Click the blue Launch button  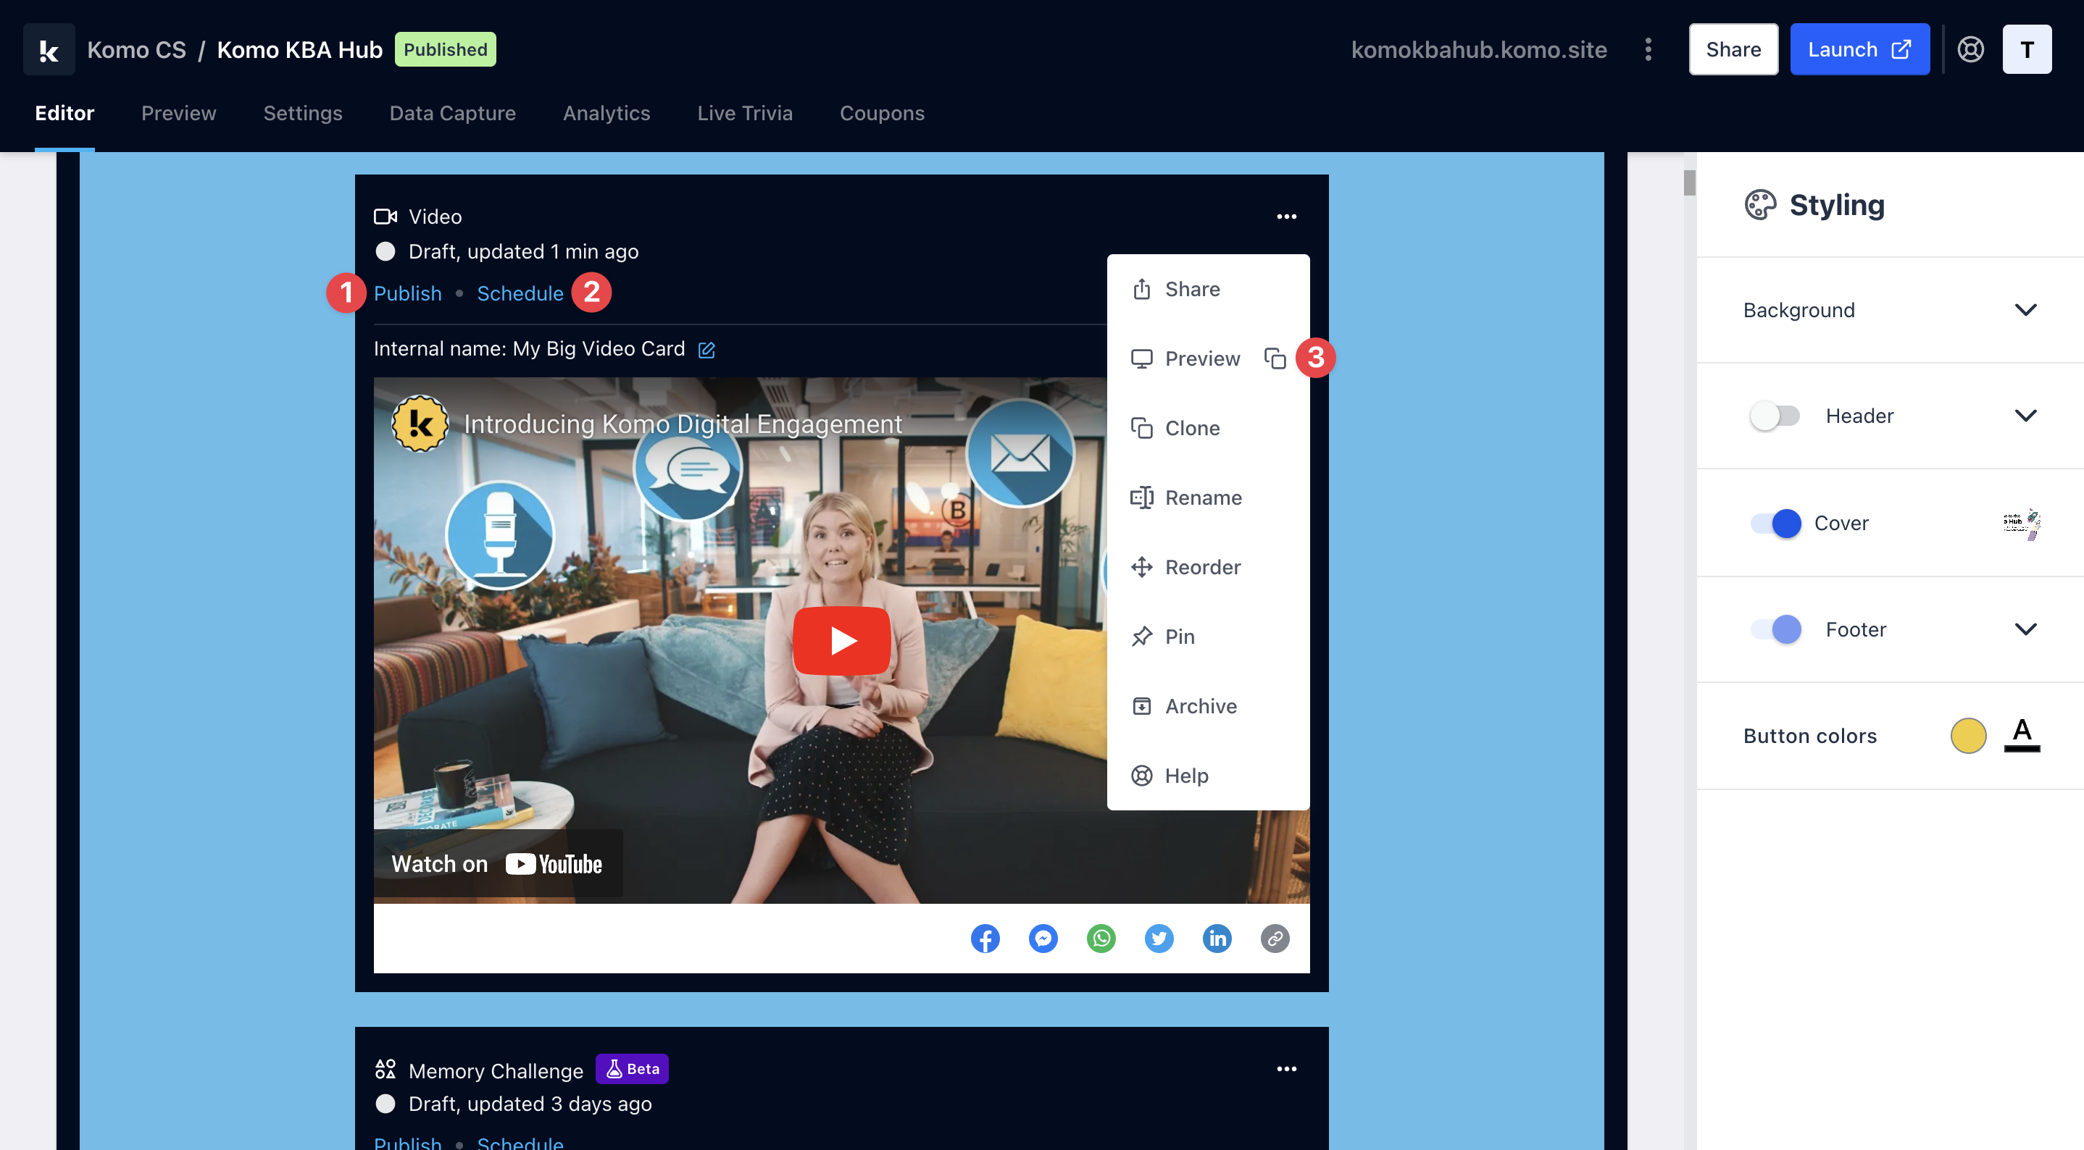click(1859, 49)
